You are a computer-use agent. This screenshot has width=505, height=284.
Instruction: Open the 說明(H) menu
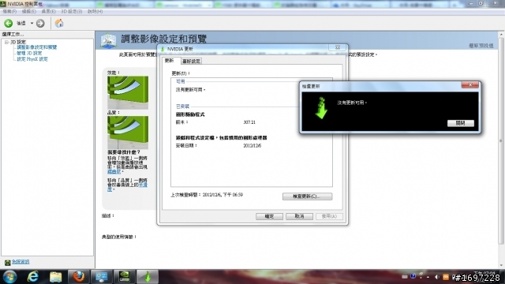[x=95, y=11]
